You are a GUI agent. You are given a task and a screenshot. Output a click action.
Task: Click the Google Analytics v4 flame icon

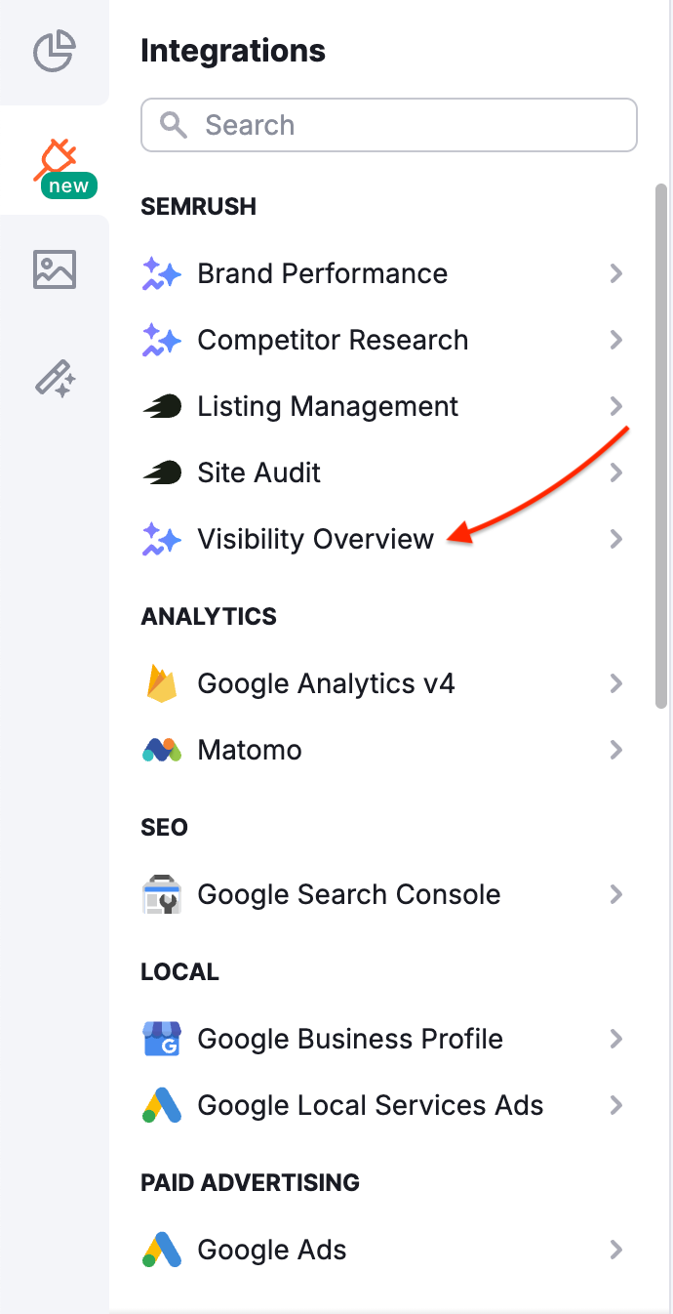(x=161, y=683)
